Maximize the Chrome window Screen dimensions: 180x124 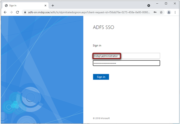pyautogui.click(x=166, y=4)
